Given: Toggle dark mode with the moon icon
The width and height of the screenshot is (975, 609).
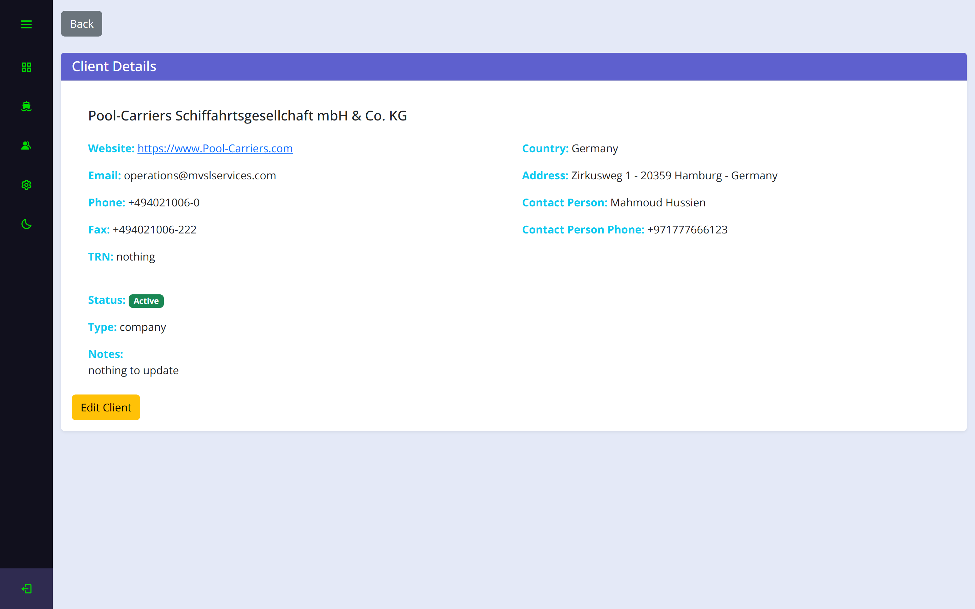Looking at the screenshot, I should pos(26,224).
